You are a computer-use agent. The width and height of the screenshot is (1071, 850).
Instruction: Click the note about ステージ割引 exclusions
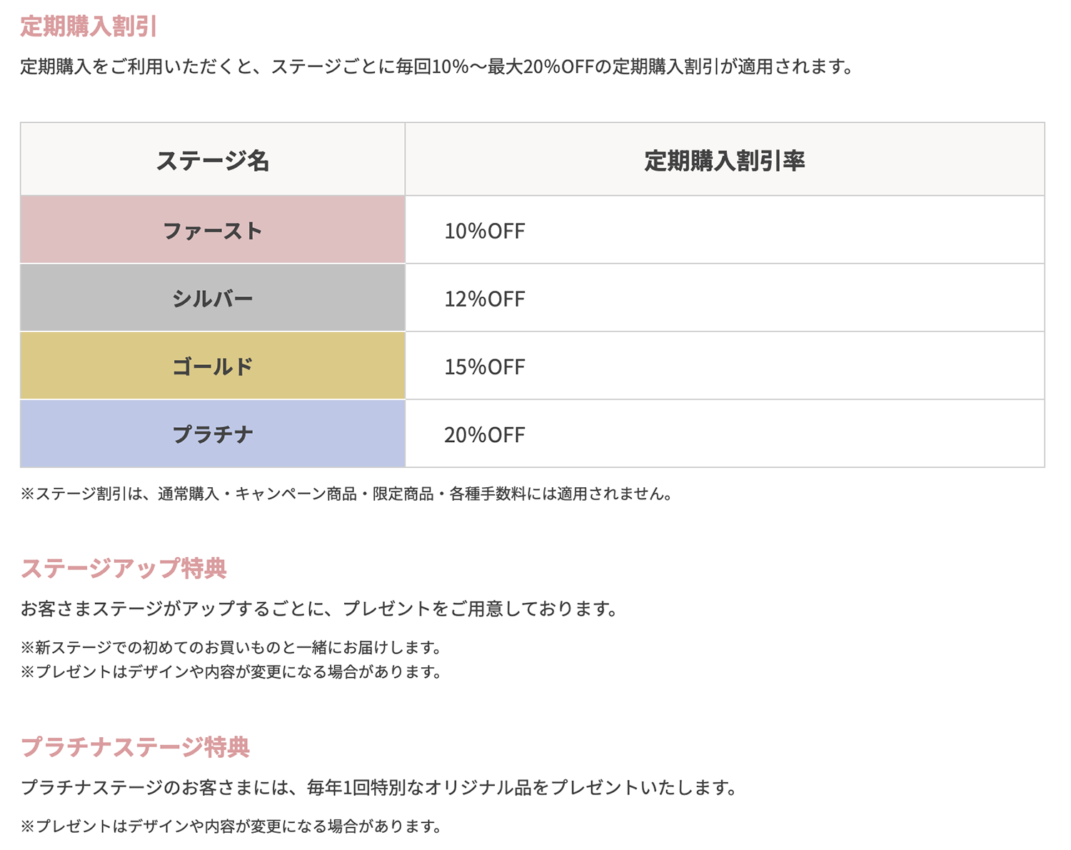pyautogui.click(x=346, y=494)
